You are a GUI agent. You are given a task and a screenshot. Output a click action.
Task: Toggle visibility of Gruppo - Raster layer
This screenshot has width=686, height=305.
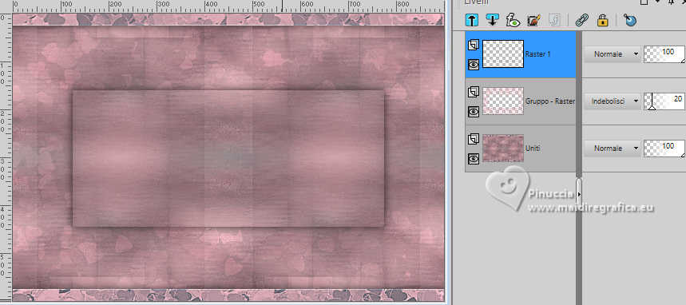click(x=474, y=112)
